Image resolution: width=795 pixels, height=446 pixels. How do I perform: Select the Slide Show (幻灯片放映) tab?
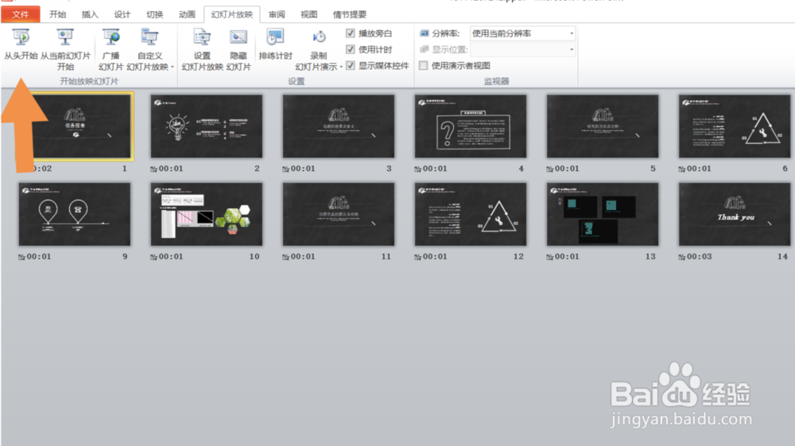point(231,14)
